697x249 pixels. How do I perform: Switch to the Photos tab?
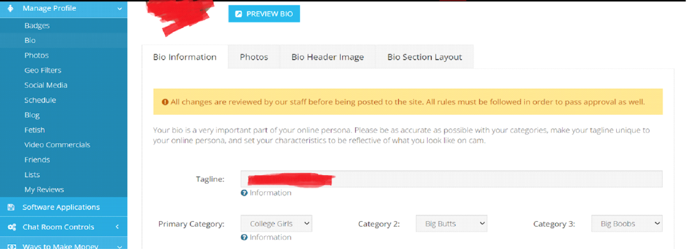point(254,57)
